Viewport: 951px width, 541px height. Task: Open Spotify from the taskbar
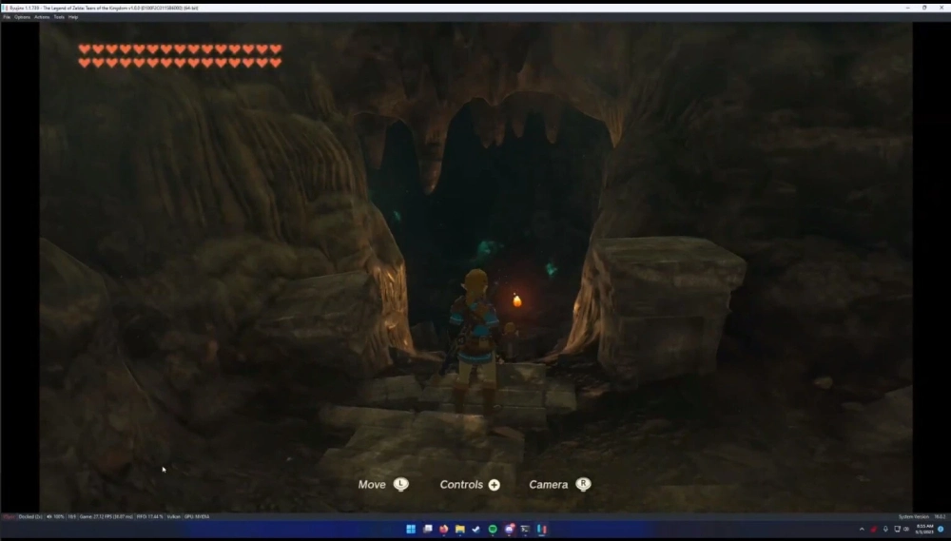pos(493,530)
